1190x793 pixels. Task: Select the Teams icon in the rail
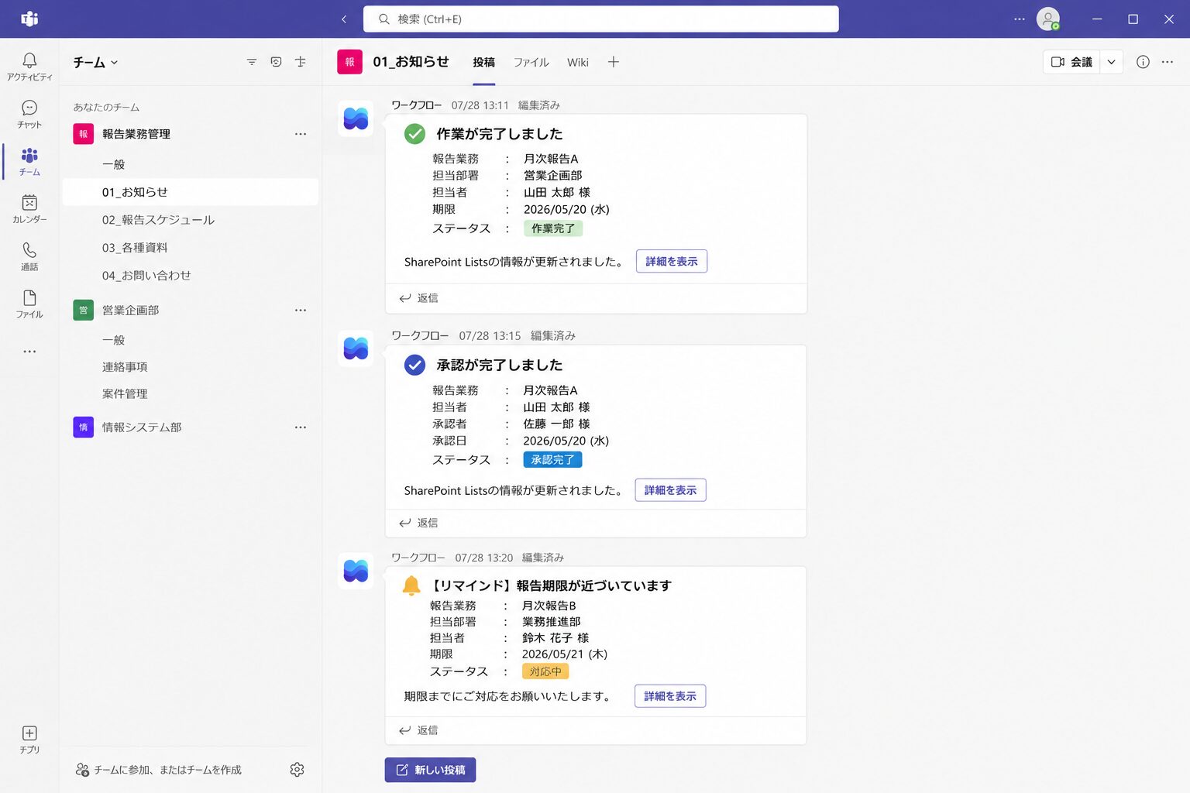tap(29, 162)
